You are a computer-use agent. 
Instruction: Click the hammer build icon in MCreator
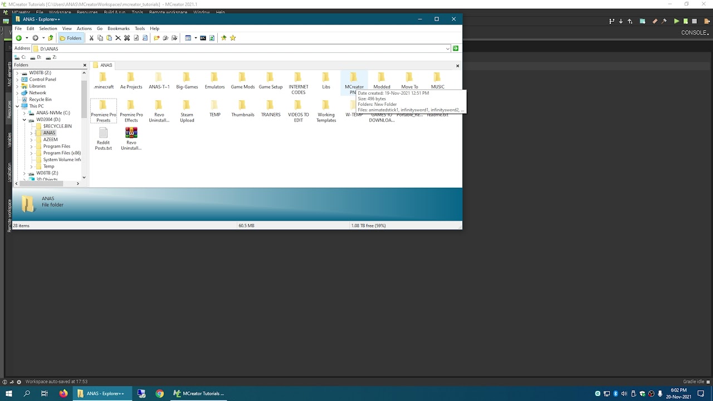tap(664, 21)
